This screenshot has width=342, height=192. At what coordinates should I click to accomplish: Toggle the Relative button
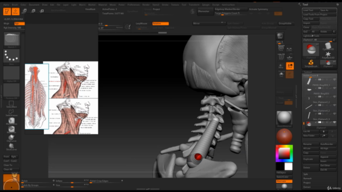(160, 23)
